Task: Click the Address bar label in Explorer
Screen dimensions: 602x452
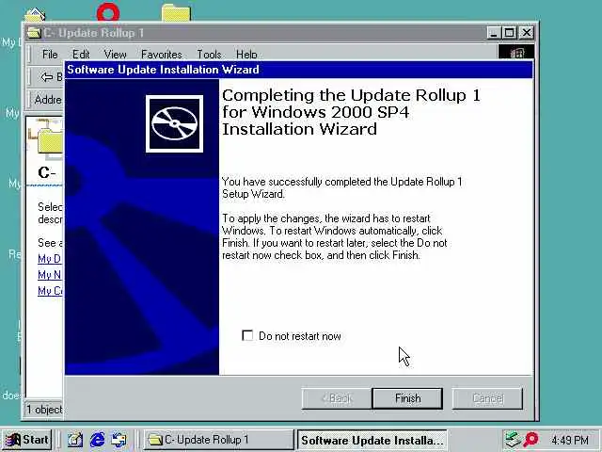Action: click(48, 100)
